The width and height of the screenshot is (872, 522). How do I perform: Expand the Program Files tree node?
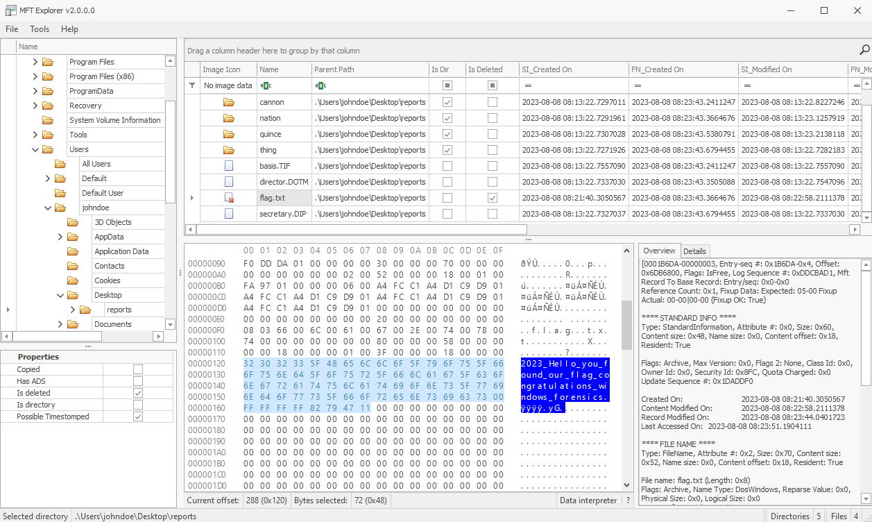click(x=35, y=62)
